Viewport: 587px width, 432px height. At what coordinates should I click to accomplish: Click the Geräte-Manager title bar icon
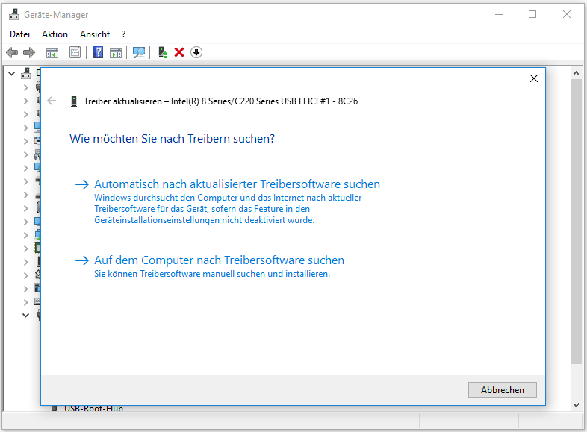coord(14,15)
